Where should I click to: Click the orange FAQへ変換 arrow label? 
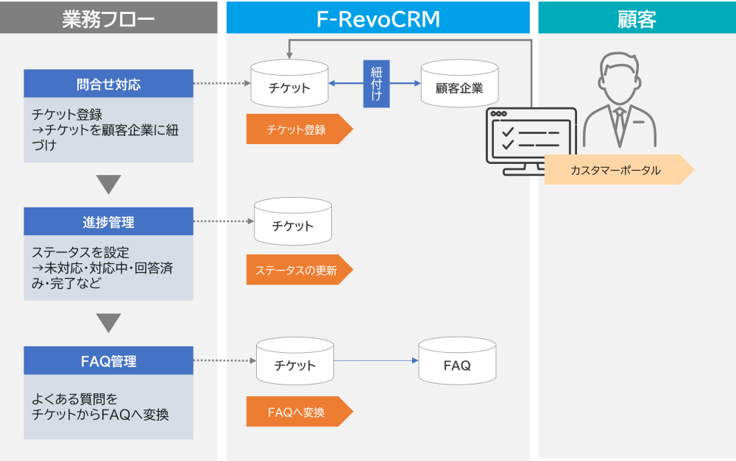coord(300,411)
